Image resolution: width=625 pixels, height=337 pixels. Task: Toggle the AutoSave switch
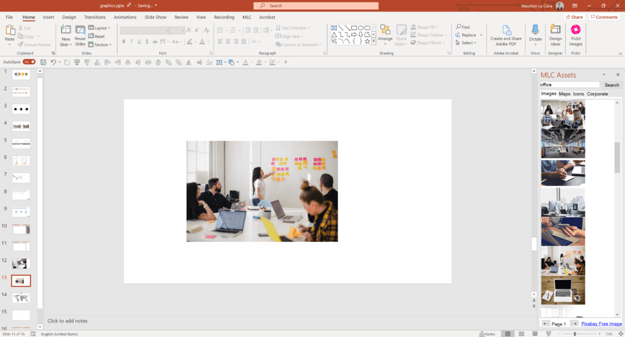pos(28,62)
